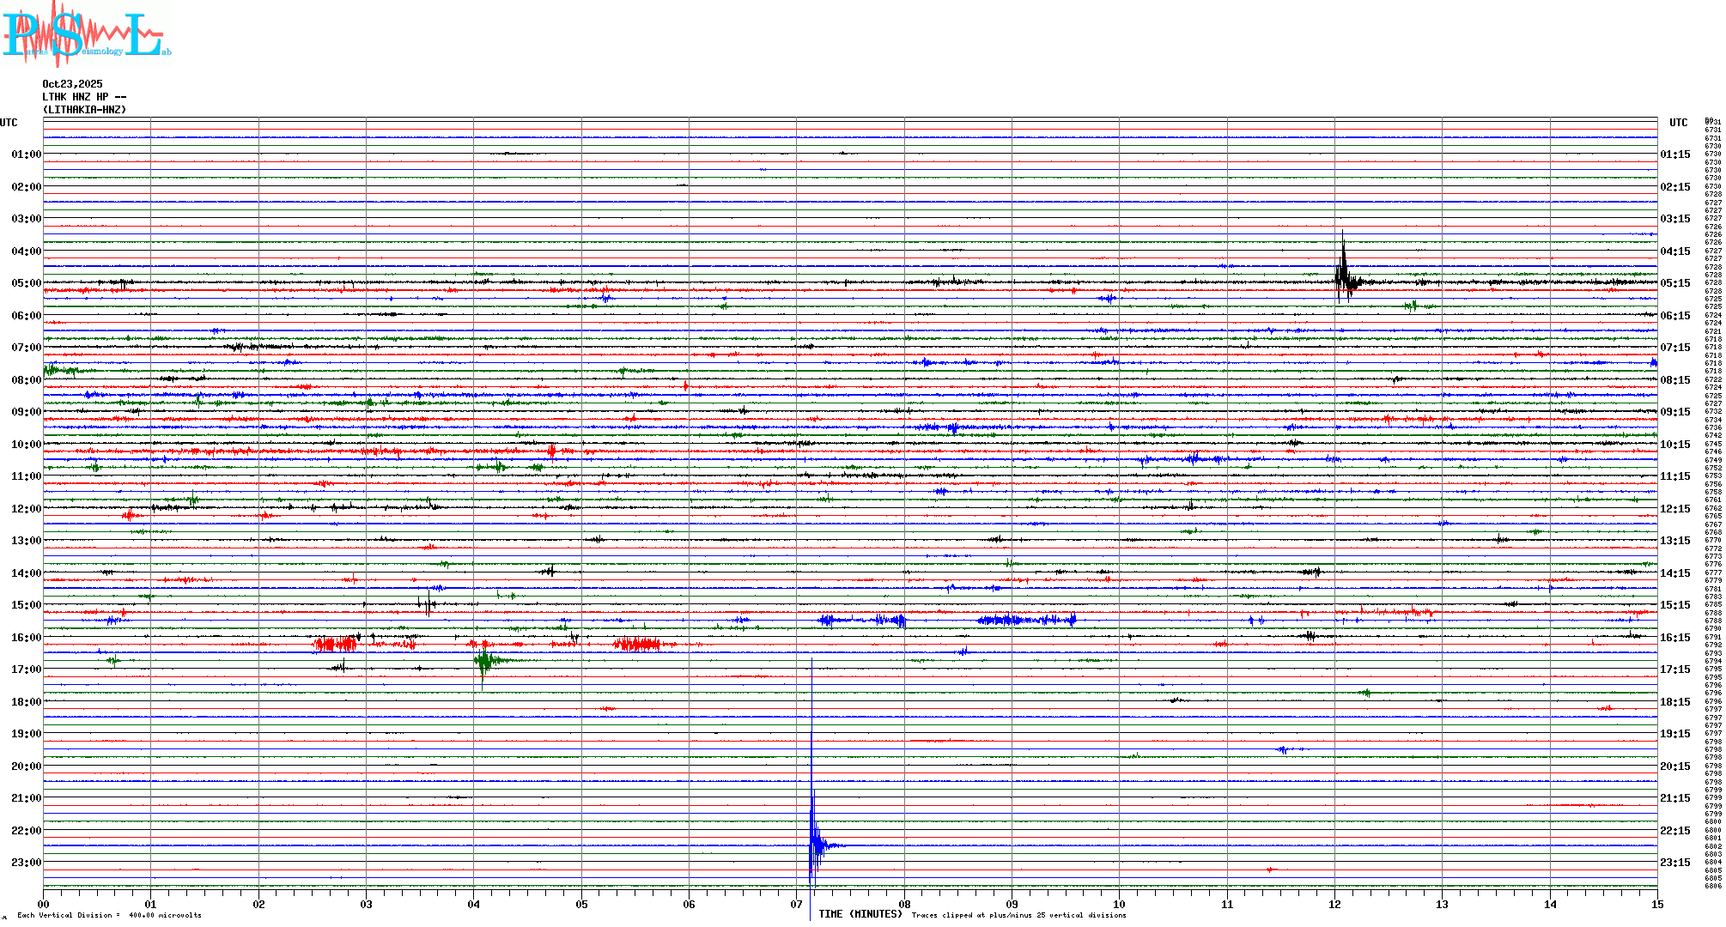The width and height of the screenshot is (1726, 927).
Task: Click the 05:00 UTC label on left axis
Action: coord(26,283)
